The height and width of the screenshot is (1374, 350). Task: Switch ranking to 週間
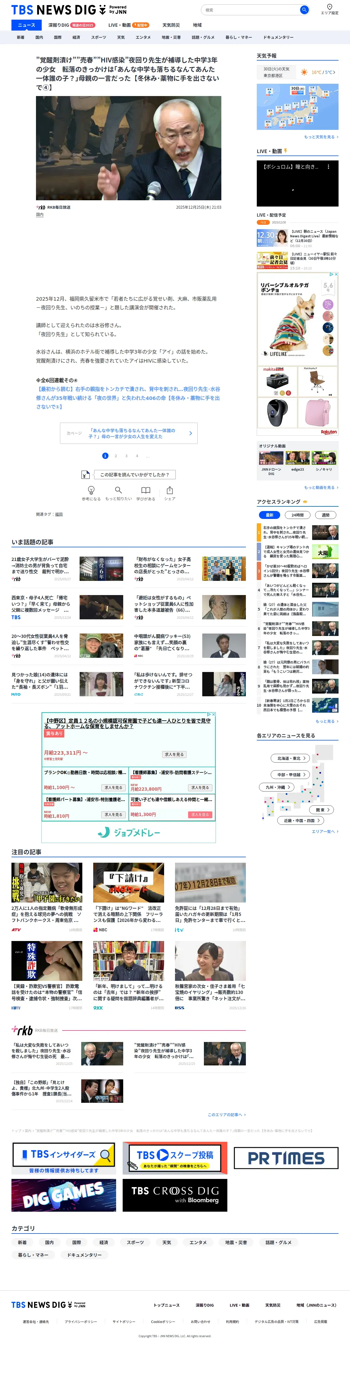coord(325,515)
